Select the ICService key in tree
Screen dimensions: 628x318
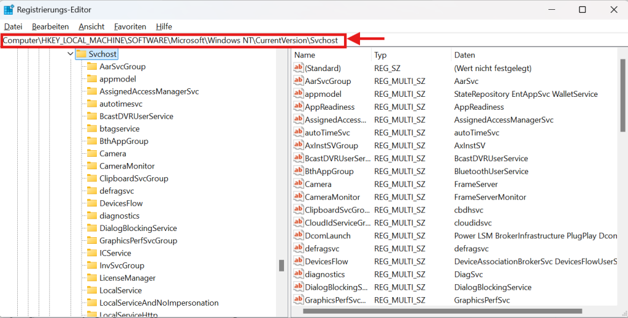(115, 253)
